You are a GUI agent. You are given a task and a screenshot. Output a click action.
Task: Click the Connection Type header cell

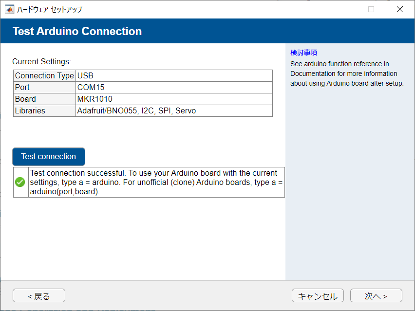point(44,75)
